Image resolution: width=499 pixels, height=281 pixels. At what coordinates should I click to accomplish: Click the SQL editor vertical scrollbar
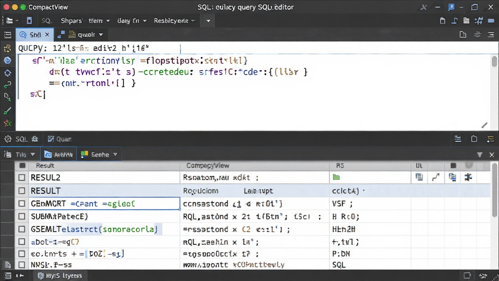(494, 61)
